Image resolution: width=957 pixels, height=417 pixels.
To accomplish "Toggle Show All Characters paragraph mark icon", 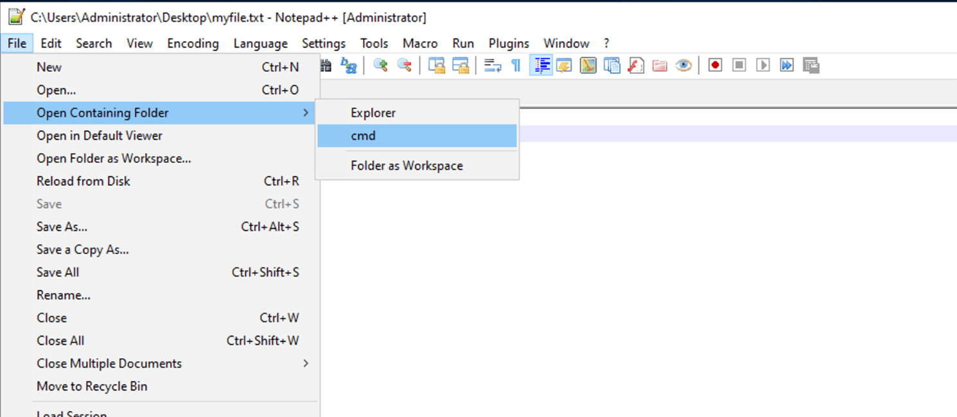I will (x=515, y=65).
